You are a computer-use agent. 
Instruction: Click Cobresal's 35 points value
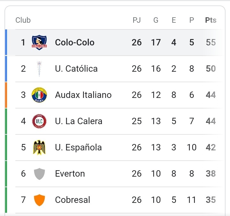click(211, 200)
